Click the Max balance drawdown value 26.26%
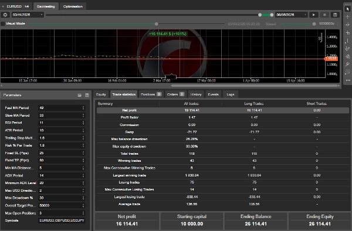The height and width of the screenshot is (231, 352). [x=192, y=139]
